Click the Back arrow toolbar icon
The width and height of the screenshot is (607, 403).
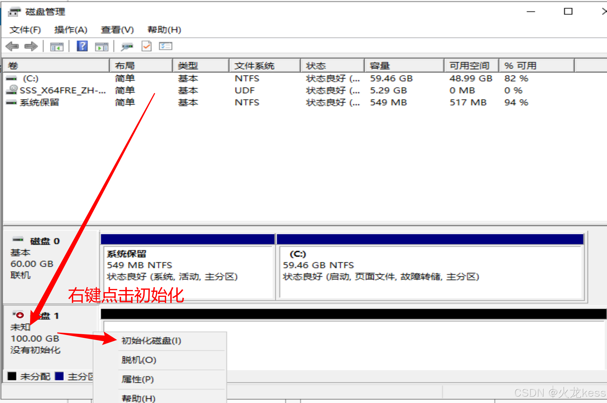tap(12, 46)
